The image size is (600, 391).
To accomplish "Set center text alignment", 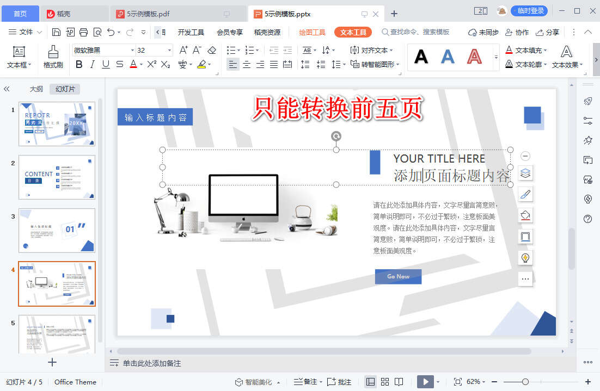I will click(247, 64).
